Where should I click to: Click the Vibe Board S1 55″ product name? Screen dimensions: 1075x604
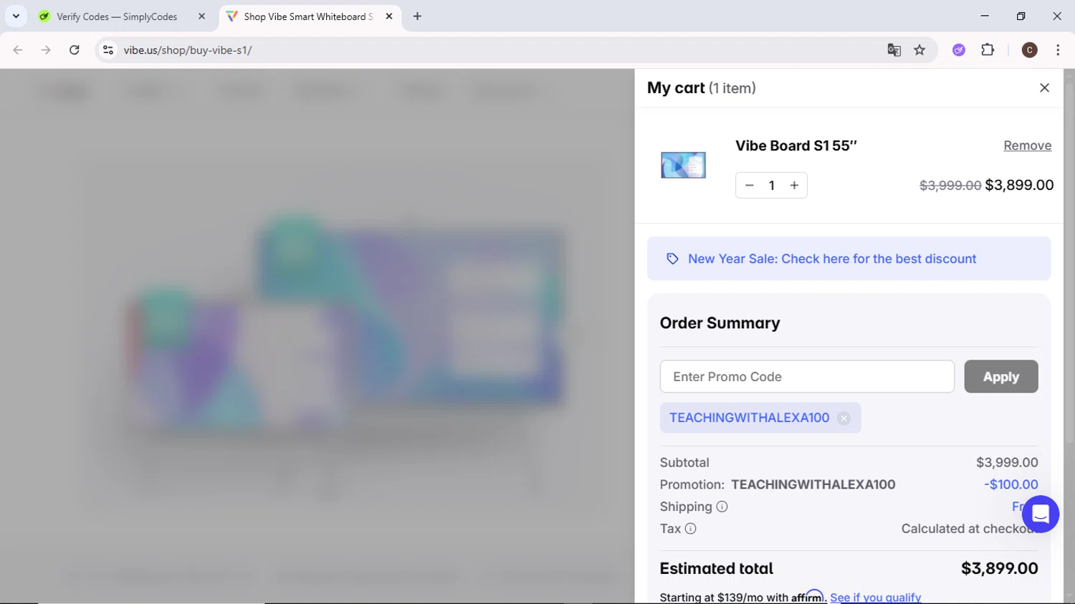coord(795,145)
